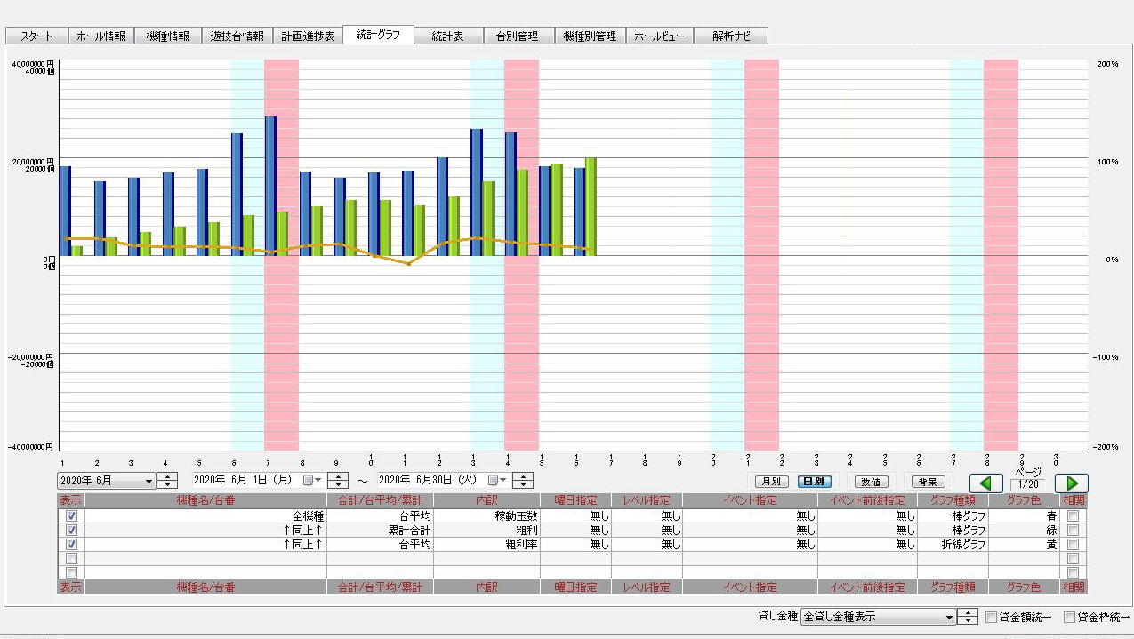The image size is (1134, 639).
Task: Switch to 統計表 tab
Action: 448,36
